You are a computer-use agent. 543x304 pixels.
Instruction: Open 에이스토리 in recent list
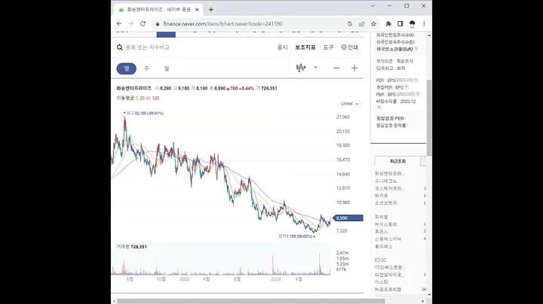pos(386,224)
